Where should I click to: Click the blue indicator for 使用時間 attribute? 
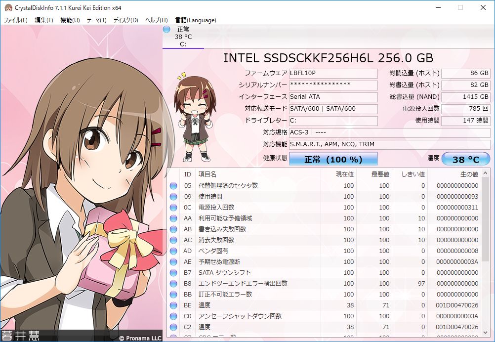[x=173, y=197]
